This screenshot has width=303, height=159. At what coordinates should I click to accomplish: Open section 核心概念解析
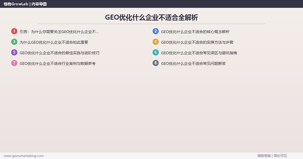(195, 32)
